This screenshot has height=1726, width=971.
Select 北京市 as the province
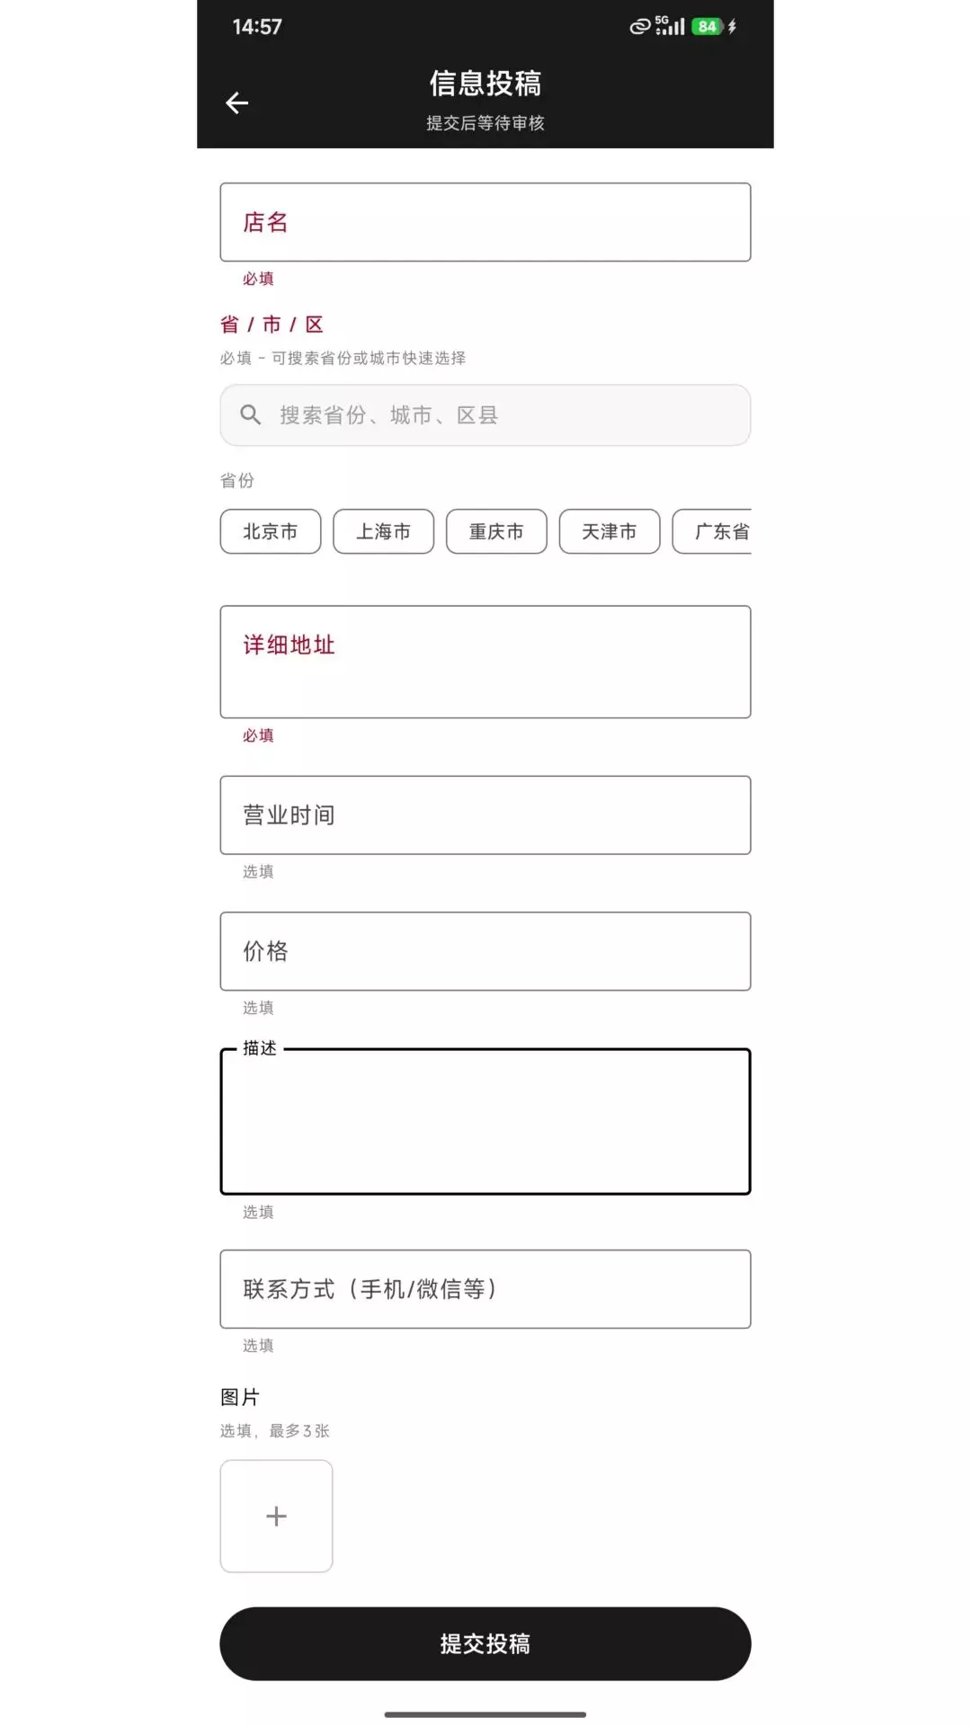coord(270,531)
